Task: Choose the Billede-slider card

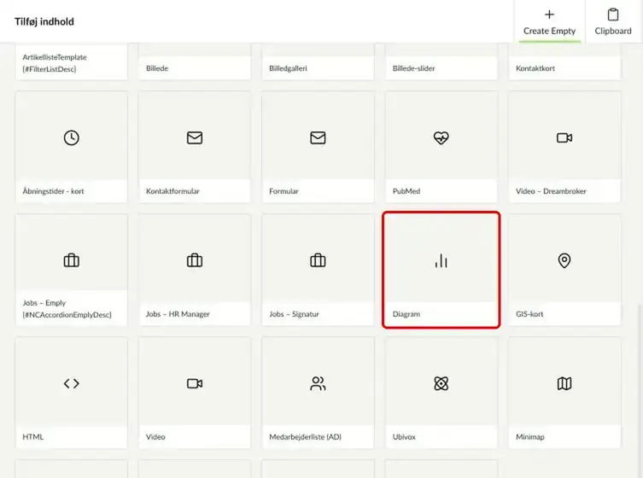Action: pyautogui.click(x=441, y=61)
